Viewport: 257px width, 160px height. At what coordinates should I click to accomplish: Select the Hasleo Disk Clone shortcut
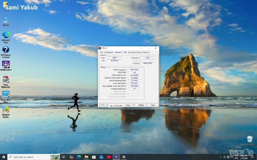(x=6, y=95)
